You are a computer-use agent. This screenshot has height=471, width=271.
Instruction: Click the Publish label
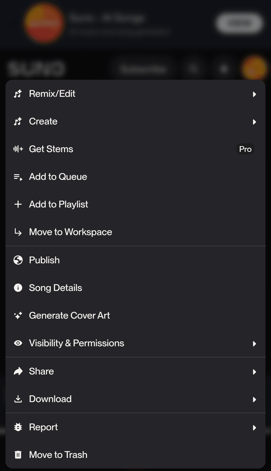[44, 260]
